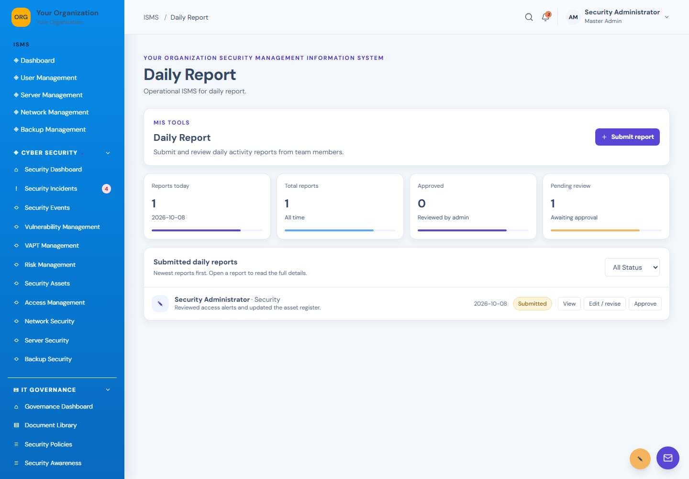This screenshot has height=479, width=689.
Task: Click the Reports today progress bar
Action: (x=207, y=230)
